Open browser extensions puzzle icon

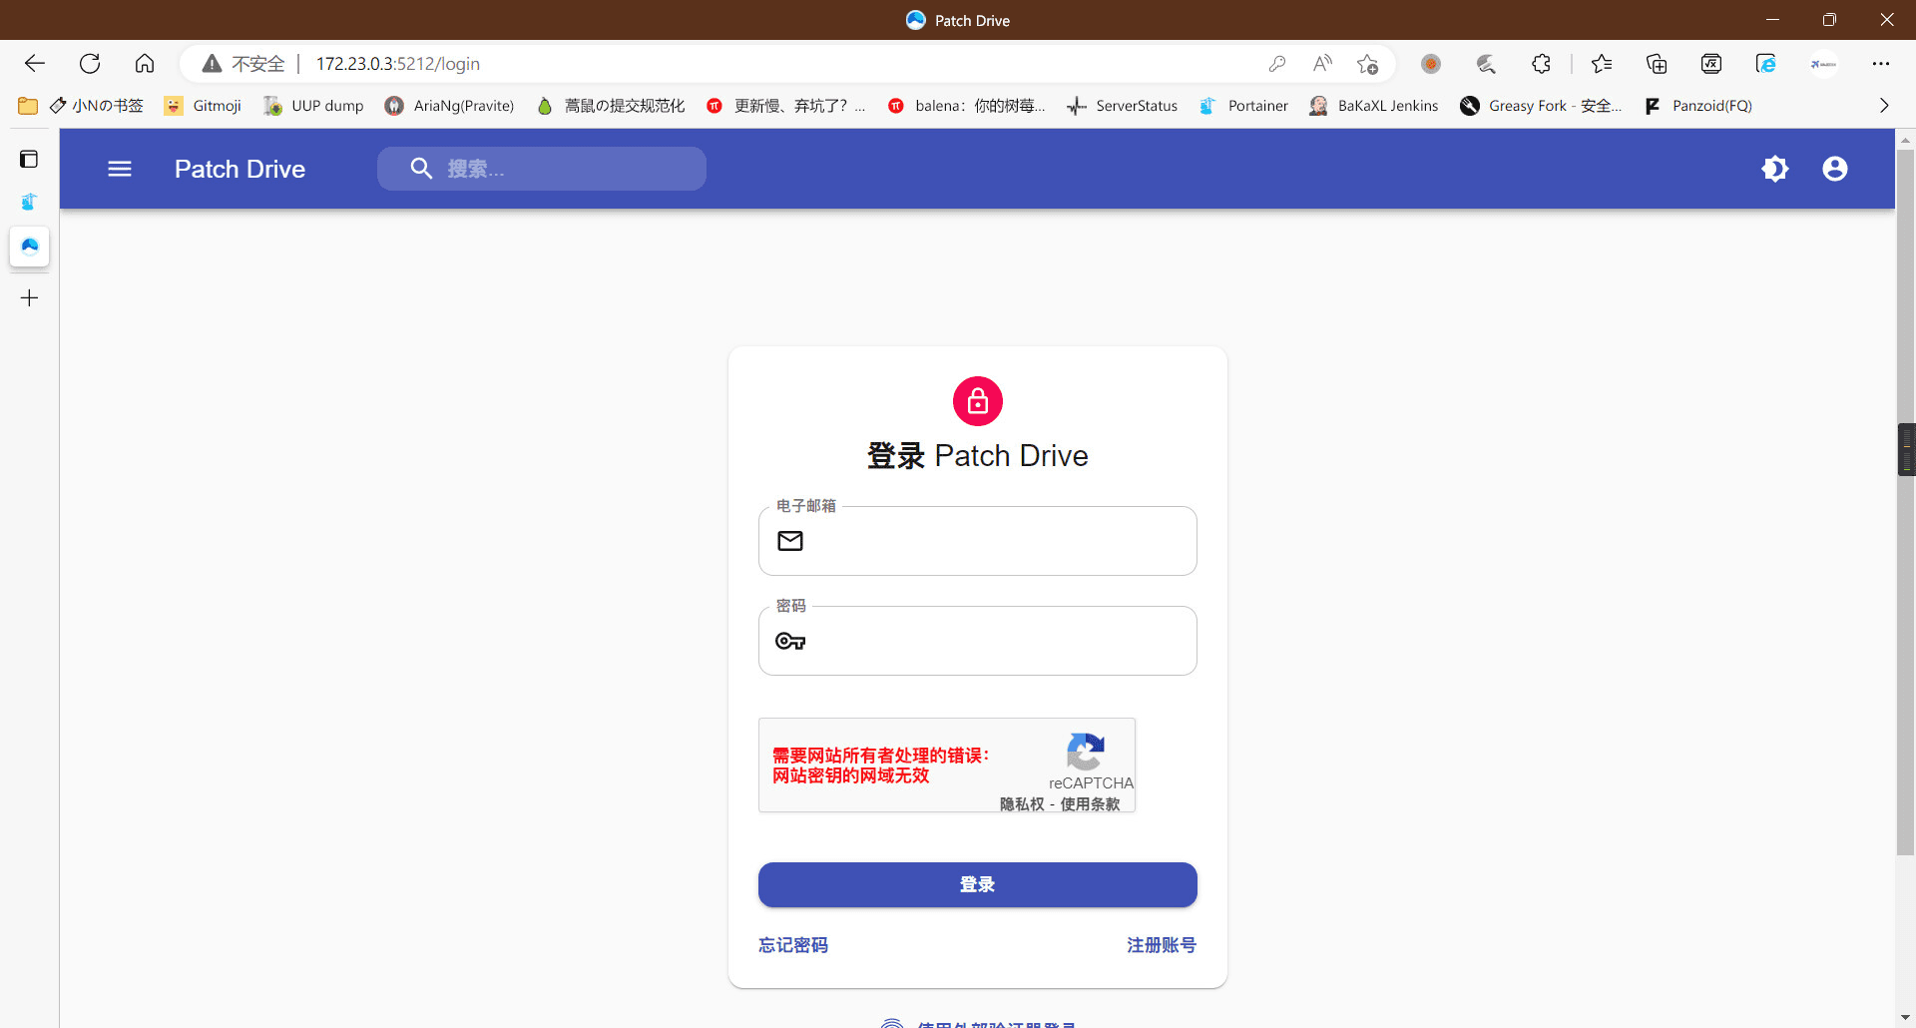click(x=1541, y=64)
